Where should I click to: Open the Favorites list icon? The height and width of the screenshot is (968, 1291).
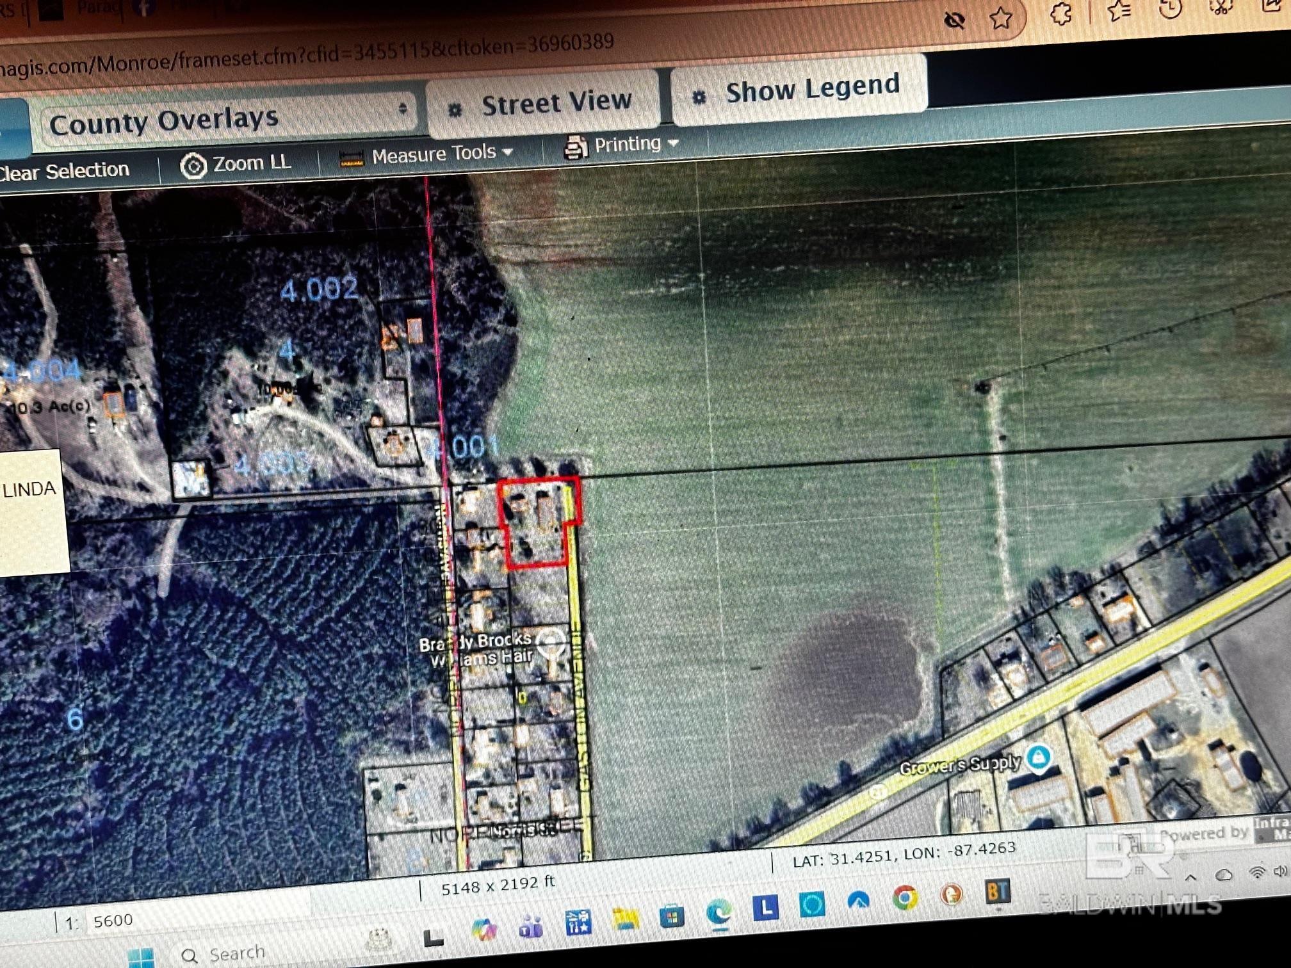tap(1119, 11)
